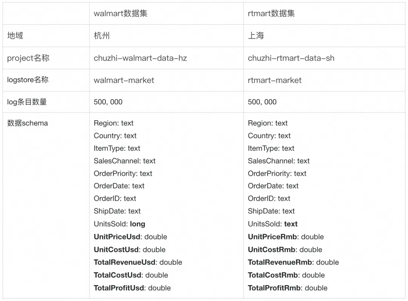Select the 地域 row label
The height and width of the screenshot is (301, 408).
[x=15, y=36]
